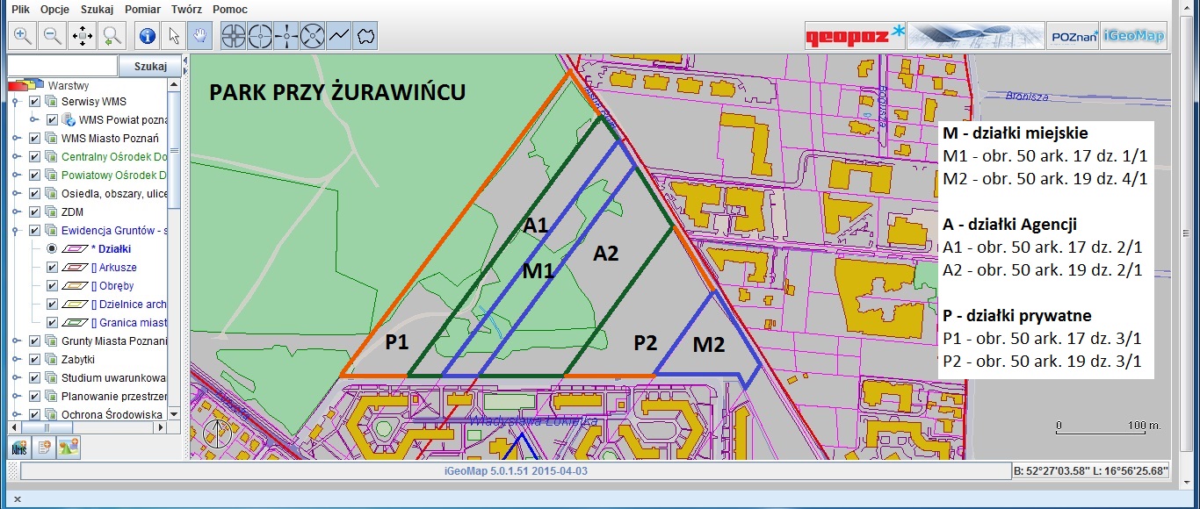Image resolution: width=1200 pixels, height=509 pixels.
Task: Click the Szukaj search button
Action: [150, 67]
